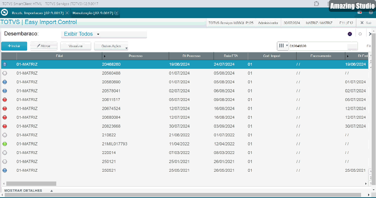Click the Data ETA column header
This screenshot has height=198, width=376.
231,56
